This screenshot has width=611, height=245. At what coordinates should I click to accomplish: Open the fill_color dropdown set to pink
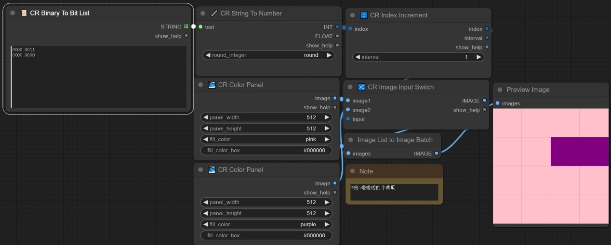(266, 140)
